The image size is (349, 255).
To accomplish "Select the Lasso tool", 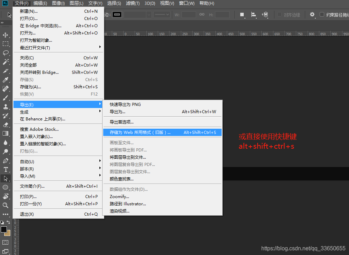I will coord(5,53).
